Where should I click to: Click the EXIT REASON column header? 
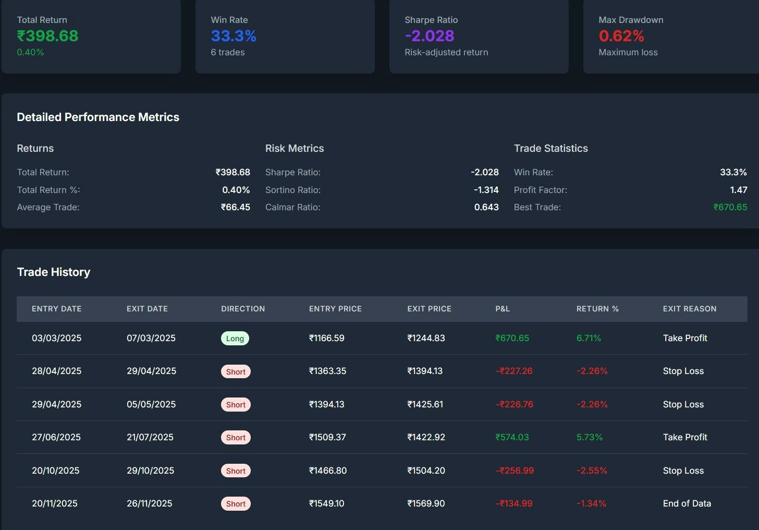click(x=690, y=309)
